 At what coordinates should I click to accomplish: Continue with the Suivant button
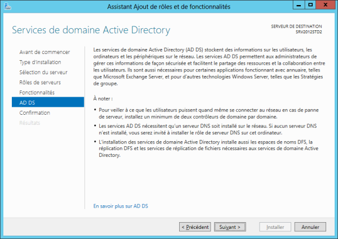(230, 227)
